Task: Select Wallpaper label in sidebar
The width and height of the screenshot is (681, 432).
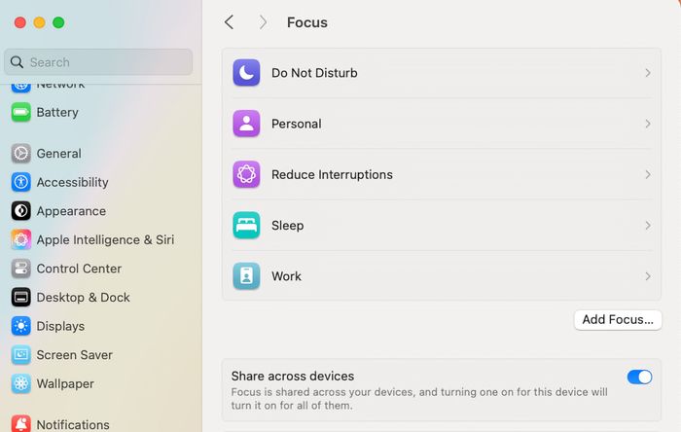Action: [x=65, y=383]
